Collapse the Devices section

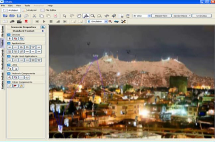(x=9, y=35)
